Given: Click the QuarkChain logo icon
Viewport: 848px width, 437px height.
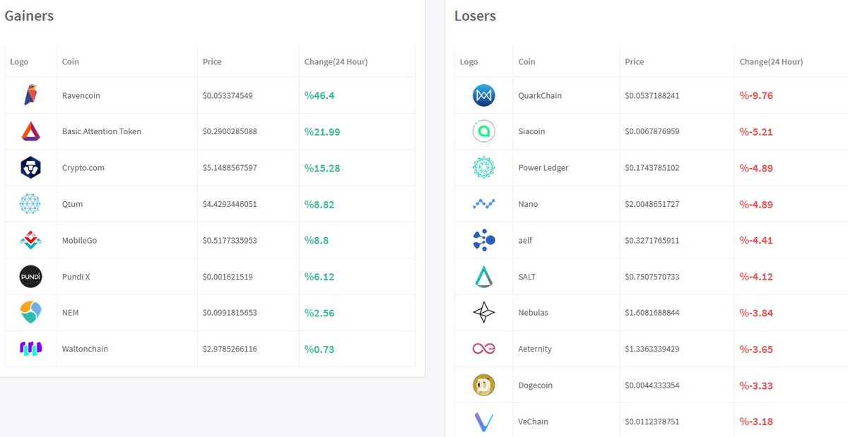Looking at the screenshot, I should [x=484, y=95].
